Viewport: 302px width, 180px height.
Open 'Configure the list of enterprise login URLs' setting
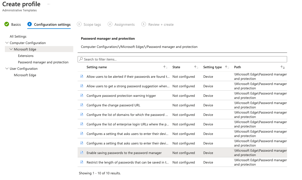pyautogui.click(x=128, y=124)
